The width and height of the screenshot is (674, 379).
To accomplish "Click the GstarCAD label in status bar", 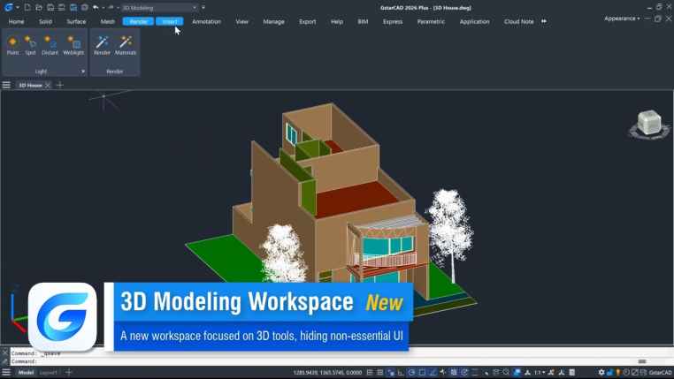I will [660, 372].
